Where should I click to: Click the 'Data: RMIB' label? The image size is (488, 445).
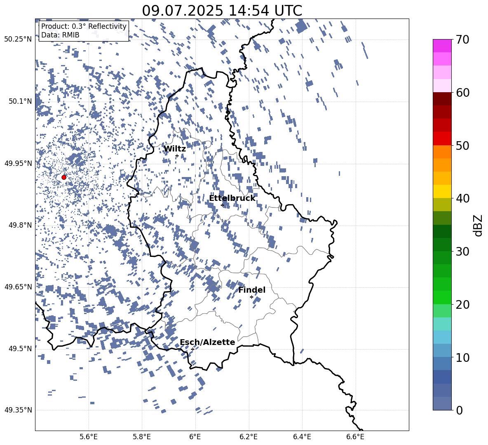tap(60, 35)
